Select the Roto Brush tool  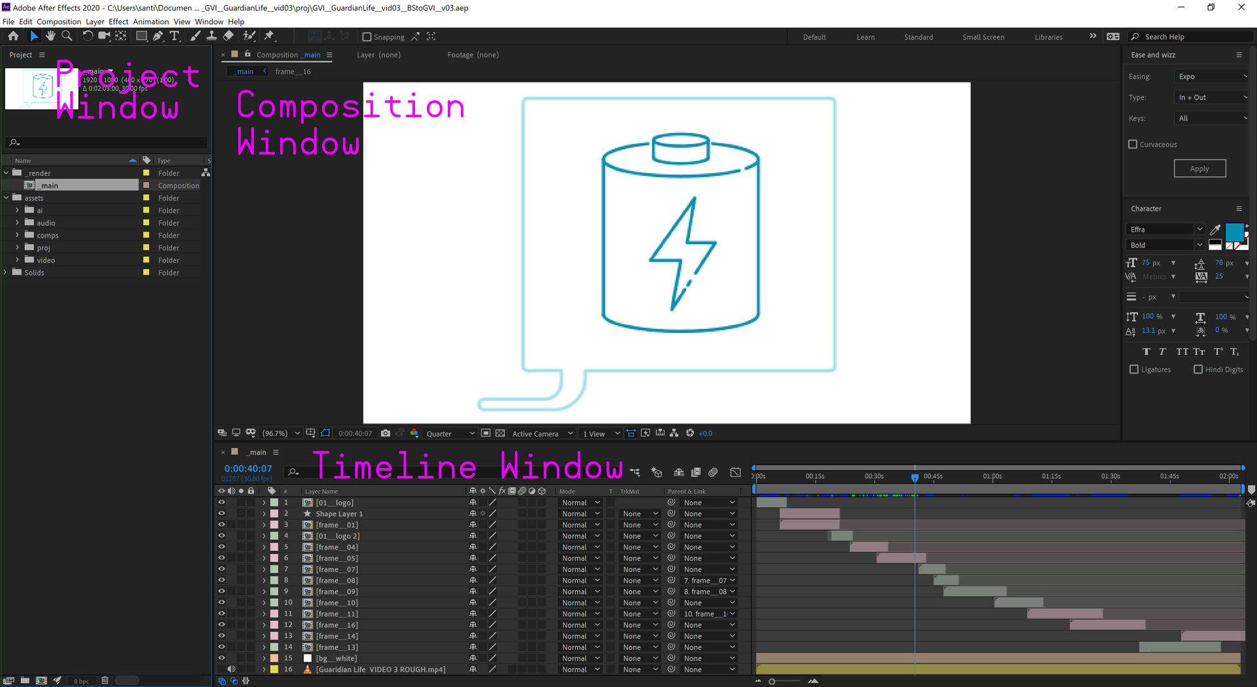249,36
